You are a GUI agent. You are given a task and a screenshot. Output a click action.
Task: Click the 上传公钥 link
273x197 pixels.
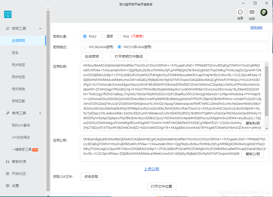pos(152,169)
